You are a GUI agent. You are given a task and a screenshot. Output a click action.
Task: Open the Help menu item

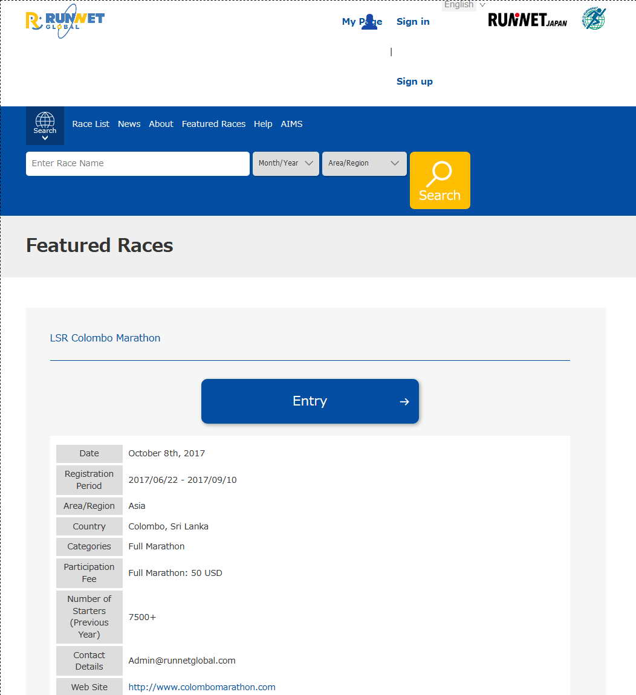coord(263,124)
